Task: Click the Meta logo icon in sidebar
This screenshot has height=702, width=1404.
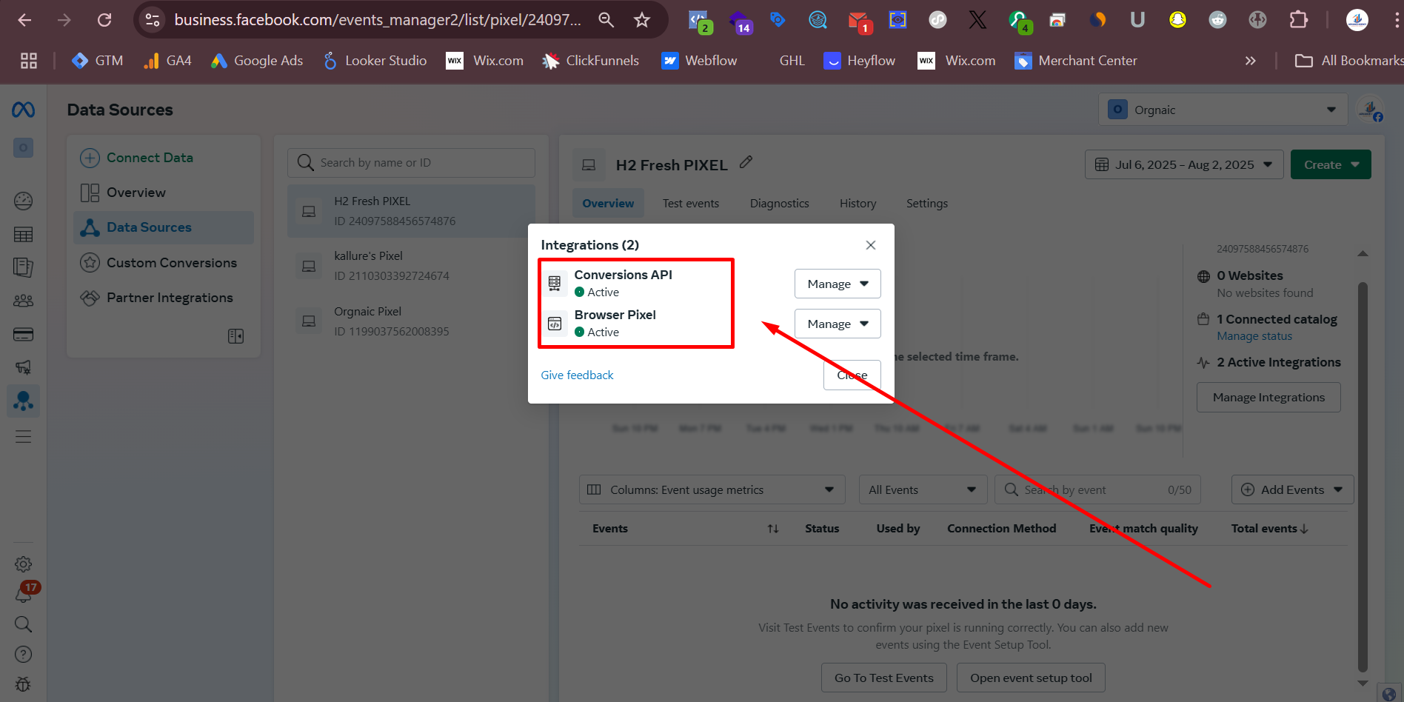Action: coord(23,110)
